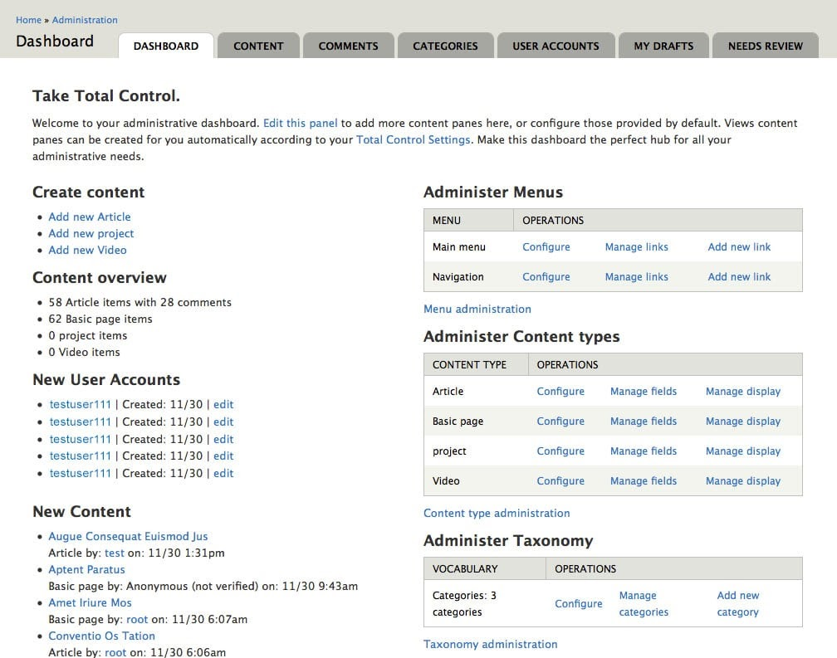The image size is (837, 658).
Task: Manage display for Basic page
Action: (743, 422)
